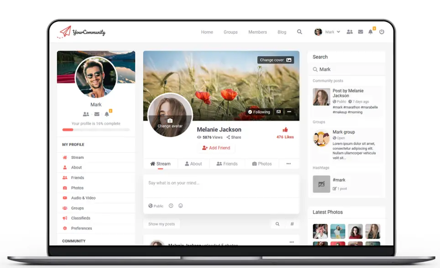Image resolution: width=440 pixels, height=268 pixels.
Task: Open the emoji picker in the post box
Action: pos(181,206)
